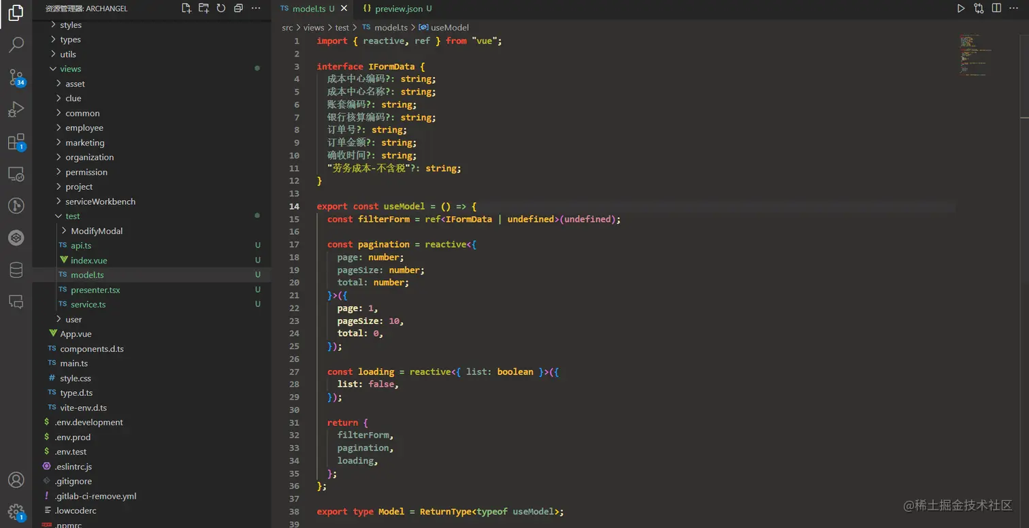1029x528 pixels.
Task: Expand the styles folder
Action: pos(151,25)
